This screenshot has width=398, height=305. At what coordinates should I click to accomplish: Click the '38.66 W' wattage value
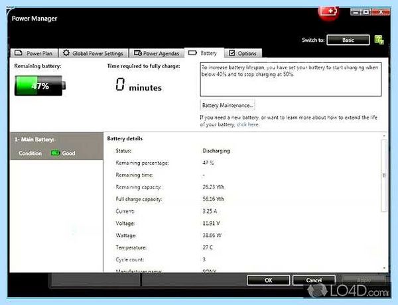pyautogui.click(x=212, y=236)
